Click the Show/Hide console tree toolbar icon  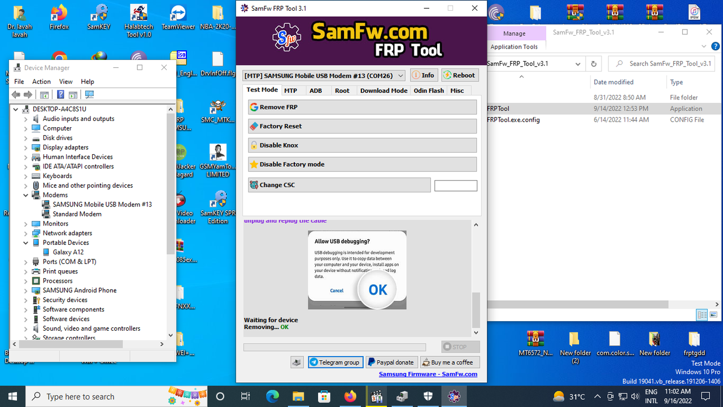(44, 94)
